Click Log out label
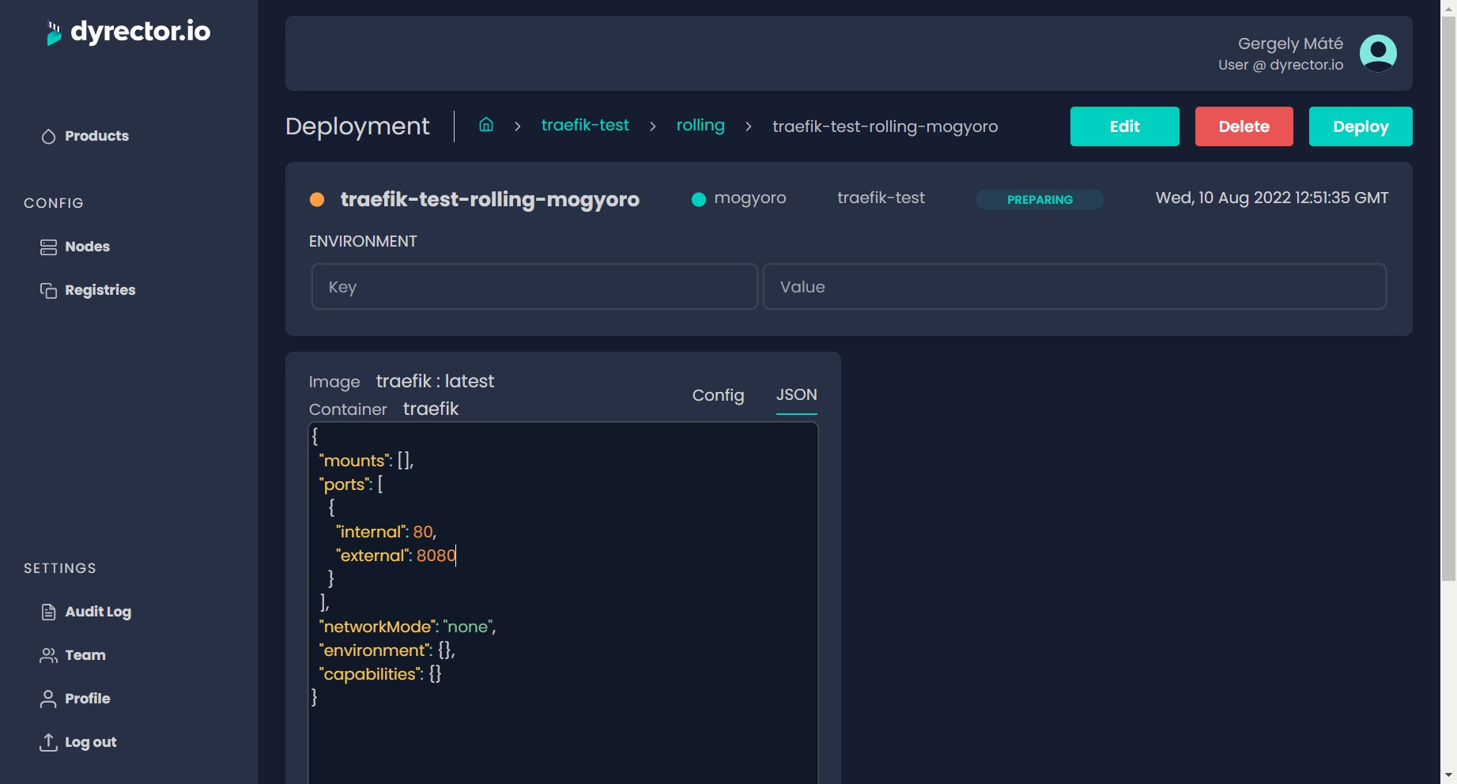This screenshot has width=1457, height=784. coord(90,742)
